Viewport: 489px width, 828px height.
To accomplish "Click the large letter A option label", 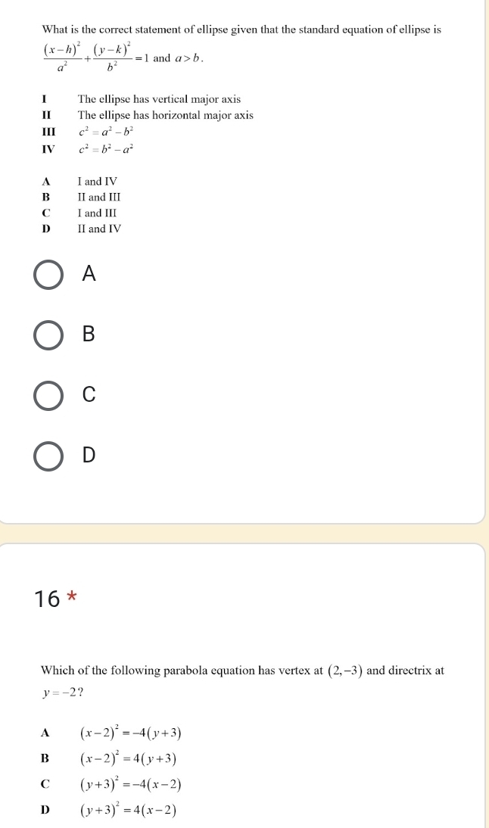I will click(89, 274).
